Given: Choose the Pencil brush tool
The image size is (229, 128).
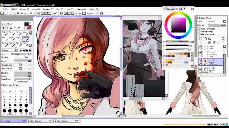Looking at the screenshot, I should pos(12,33).
